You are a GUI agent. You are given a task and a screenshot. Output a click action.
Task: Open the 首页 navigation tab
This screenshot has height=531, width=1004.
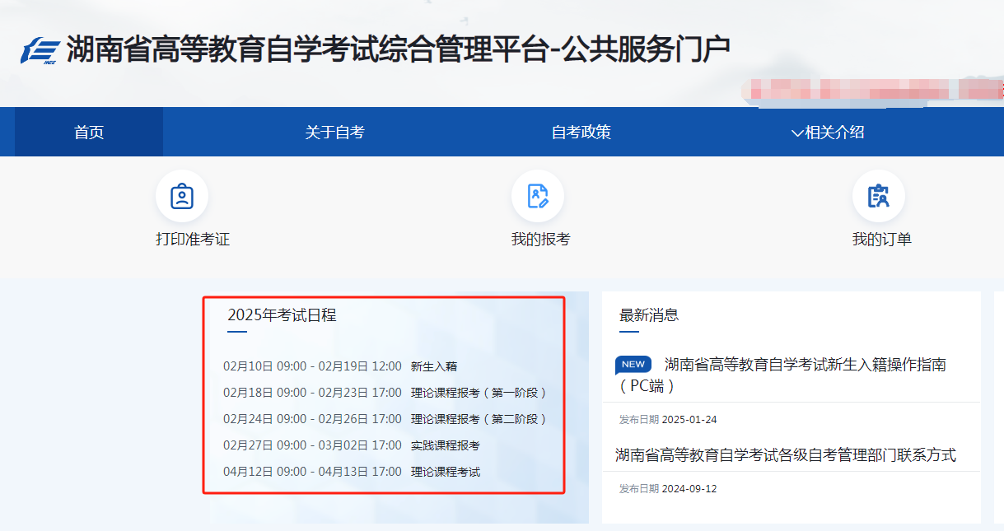[x=89, y=133]
